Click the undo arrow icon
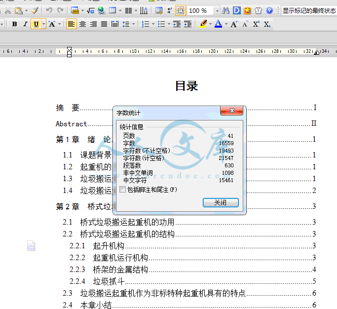 pyautogui.click(x=49, y=10)
